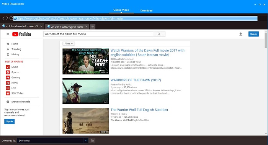
Task: Open 'The Warrior Wolf Full English Subtitles' link
Action: tap(139, 110)
